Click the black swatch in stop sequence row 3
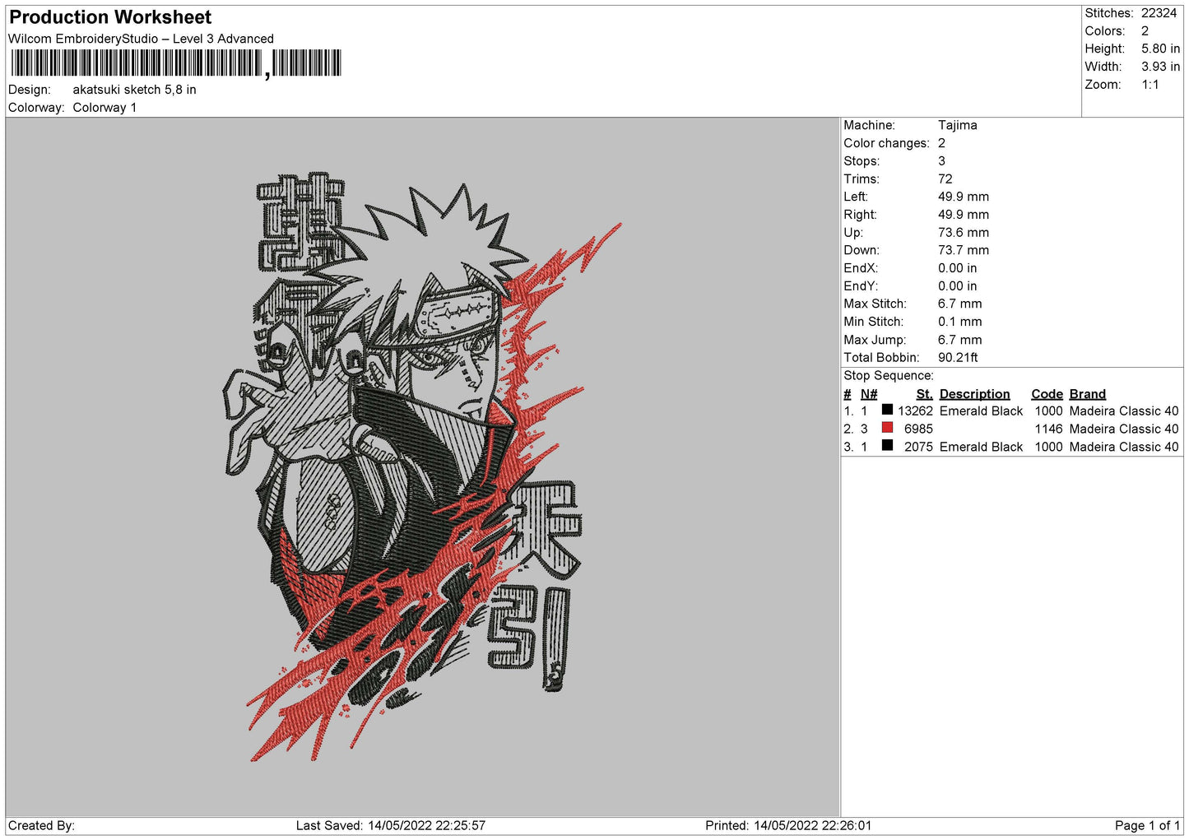Viewport: 1189px width, 840px height. (x=887, y=446)
